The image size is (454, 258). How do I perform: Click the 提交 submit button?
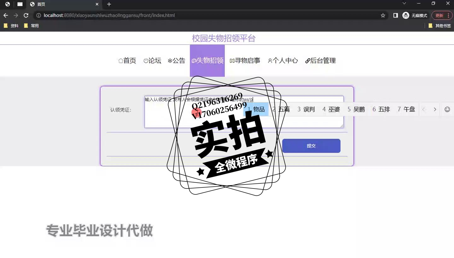pos(311,146)
